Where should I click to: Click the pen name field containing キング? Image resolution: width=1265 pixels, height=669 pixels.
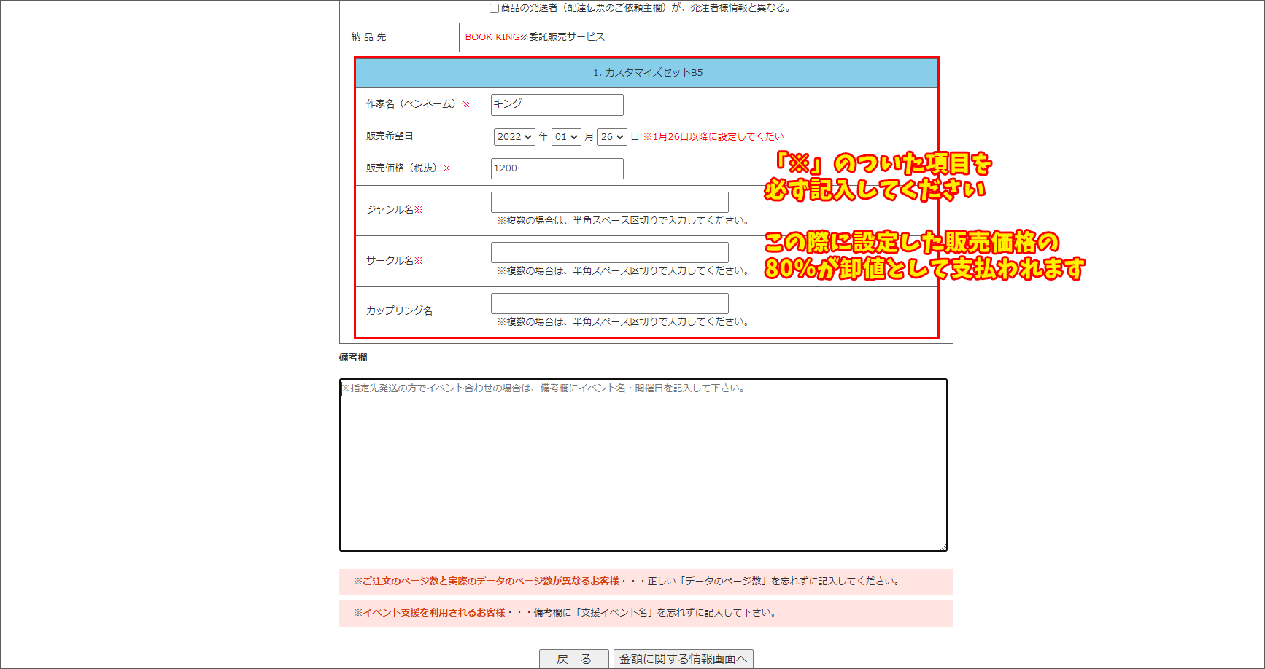coord(557,105)
